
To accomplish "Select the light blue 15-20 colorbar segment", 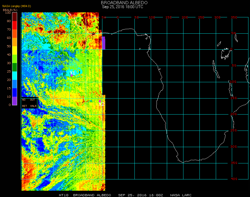I will (x=15, y=84).
